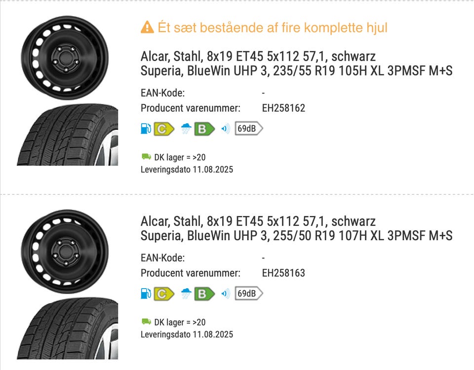Click wet grip rain cloud icon, first product

click(186, 129)
